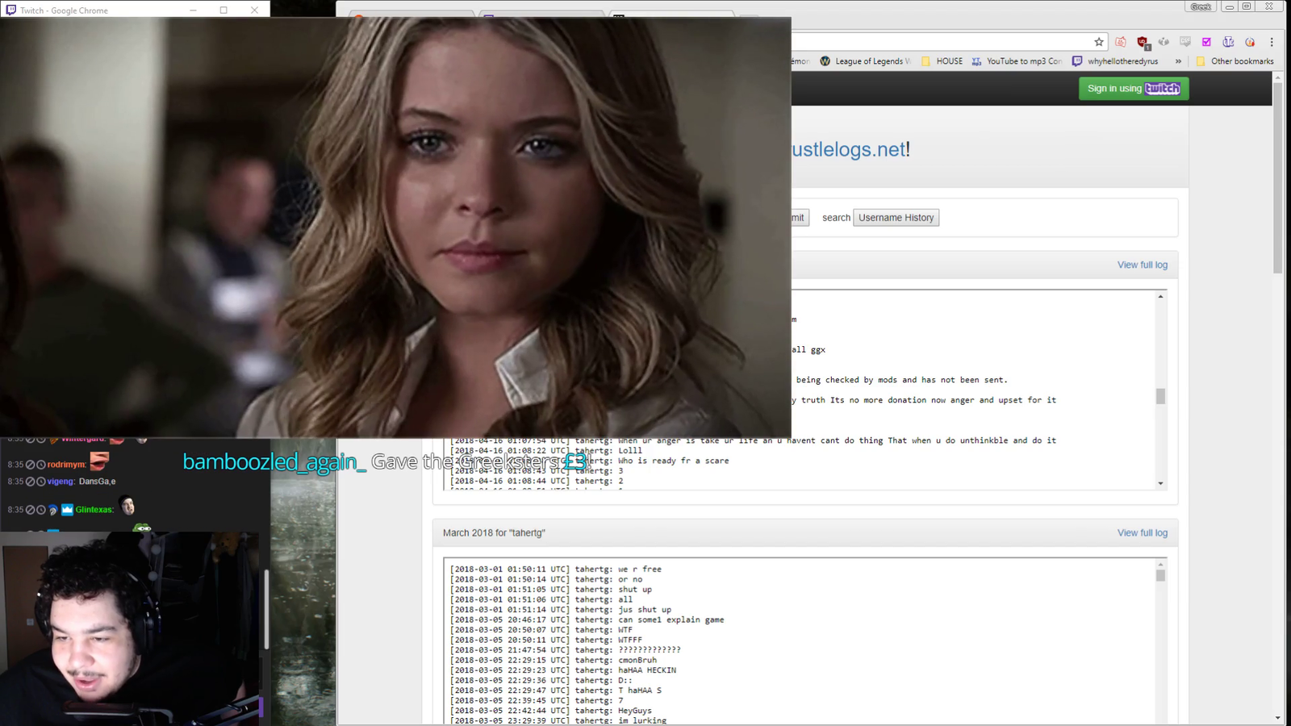
Task: Open the YouTube to mp3 bookmark
Action: tap(1017, 61)
